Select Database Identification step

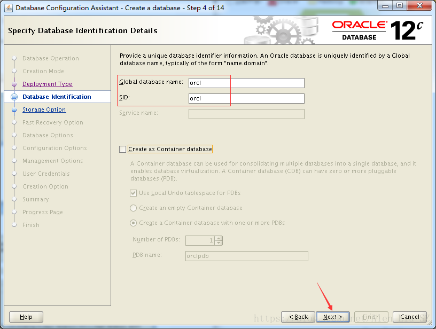point(57,97)
